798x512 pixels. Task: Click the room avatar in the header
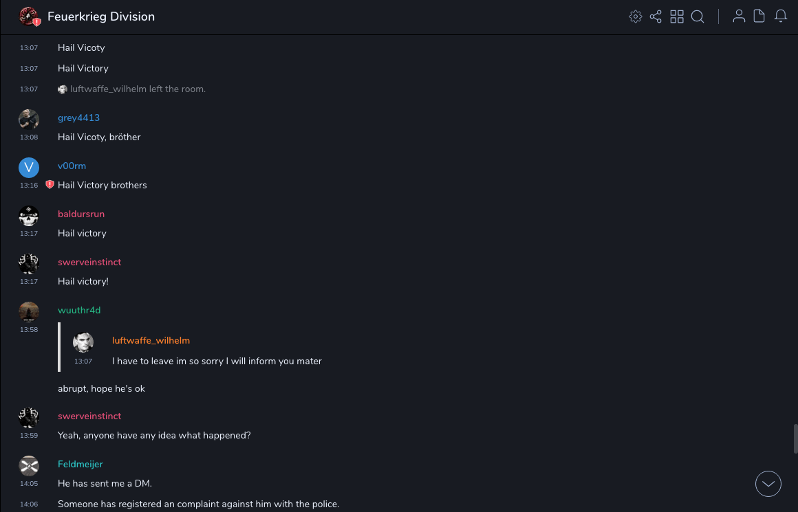(x=29, y=16)
